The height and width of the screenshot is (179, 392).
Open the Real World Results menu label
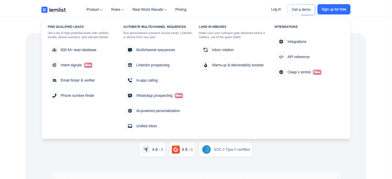coord(148,10)
